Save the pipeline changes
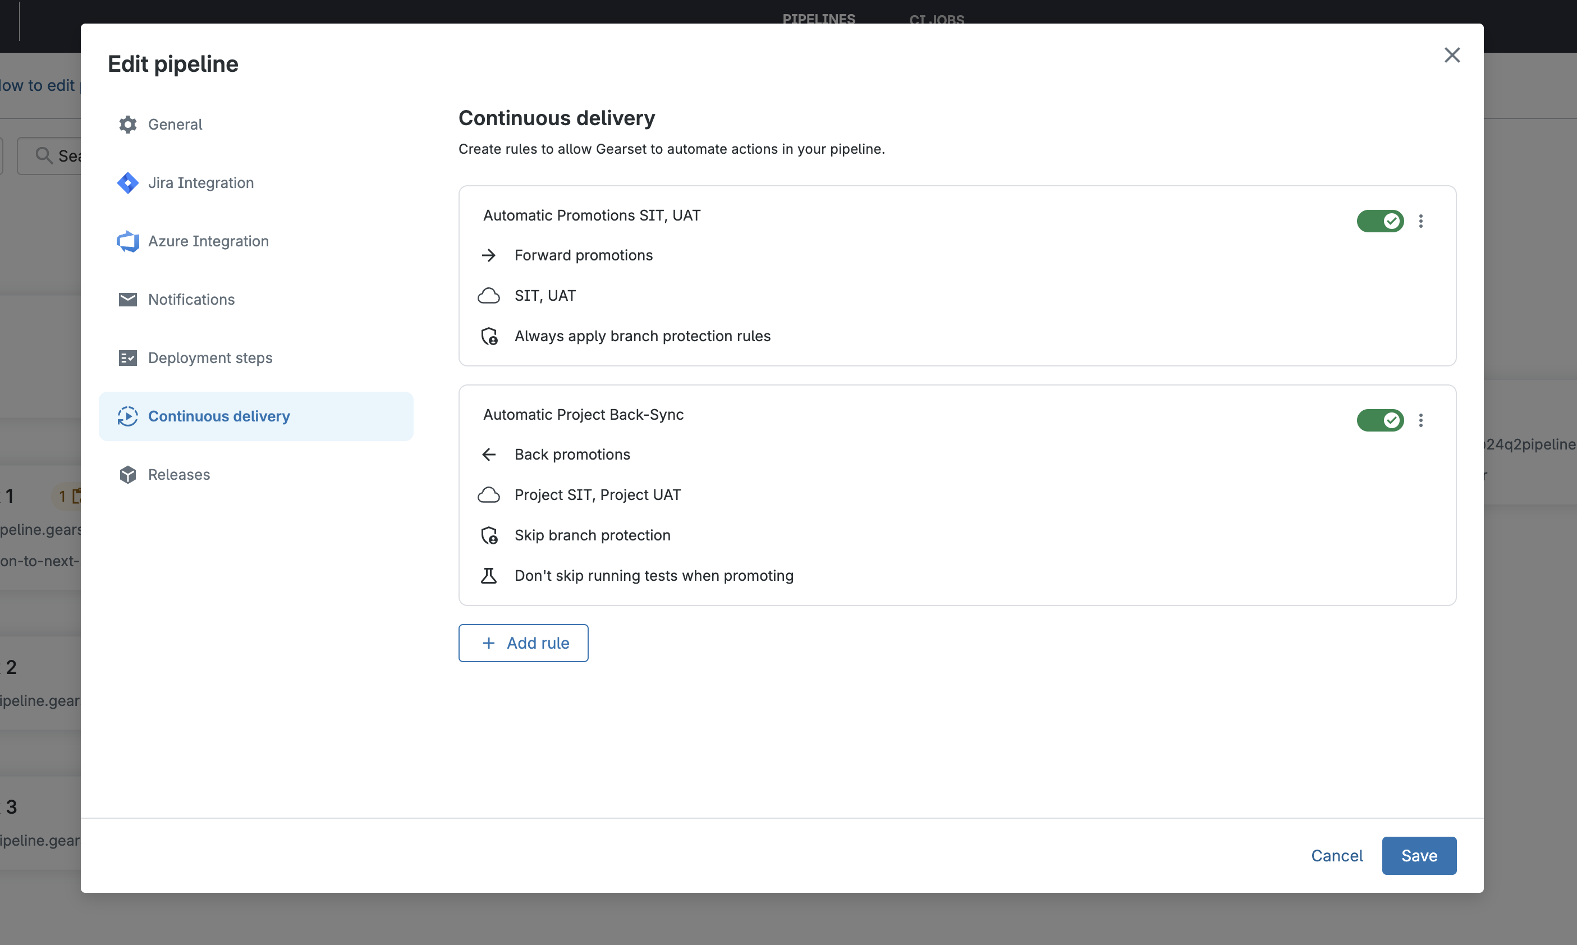This screenshot has height=945, width=1577. click(x=1419, y=855)
